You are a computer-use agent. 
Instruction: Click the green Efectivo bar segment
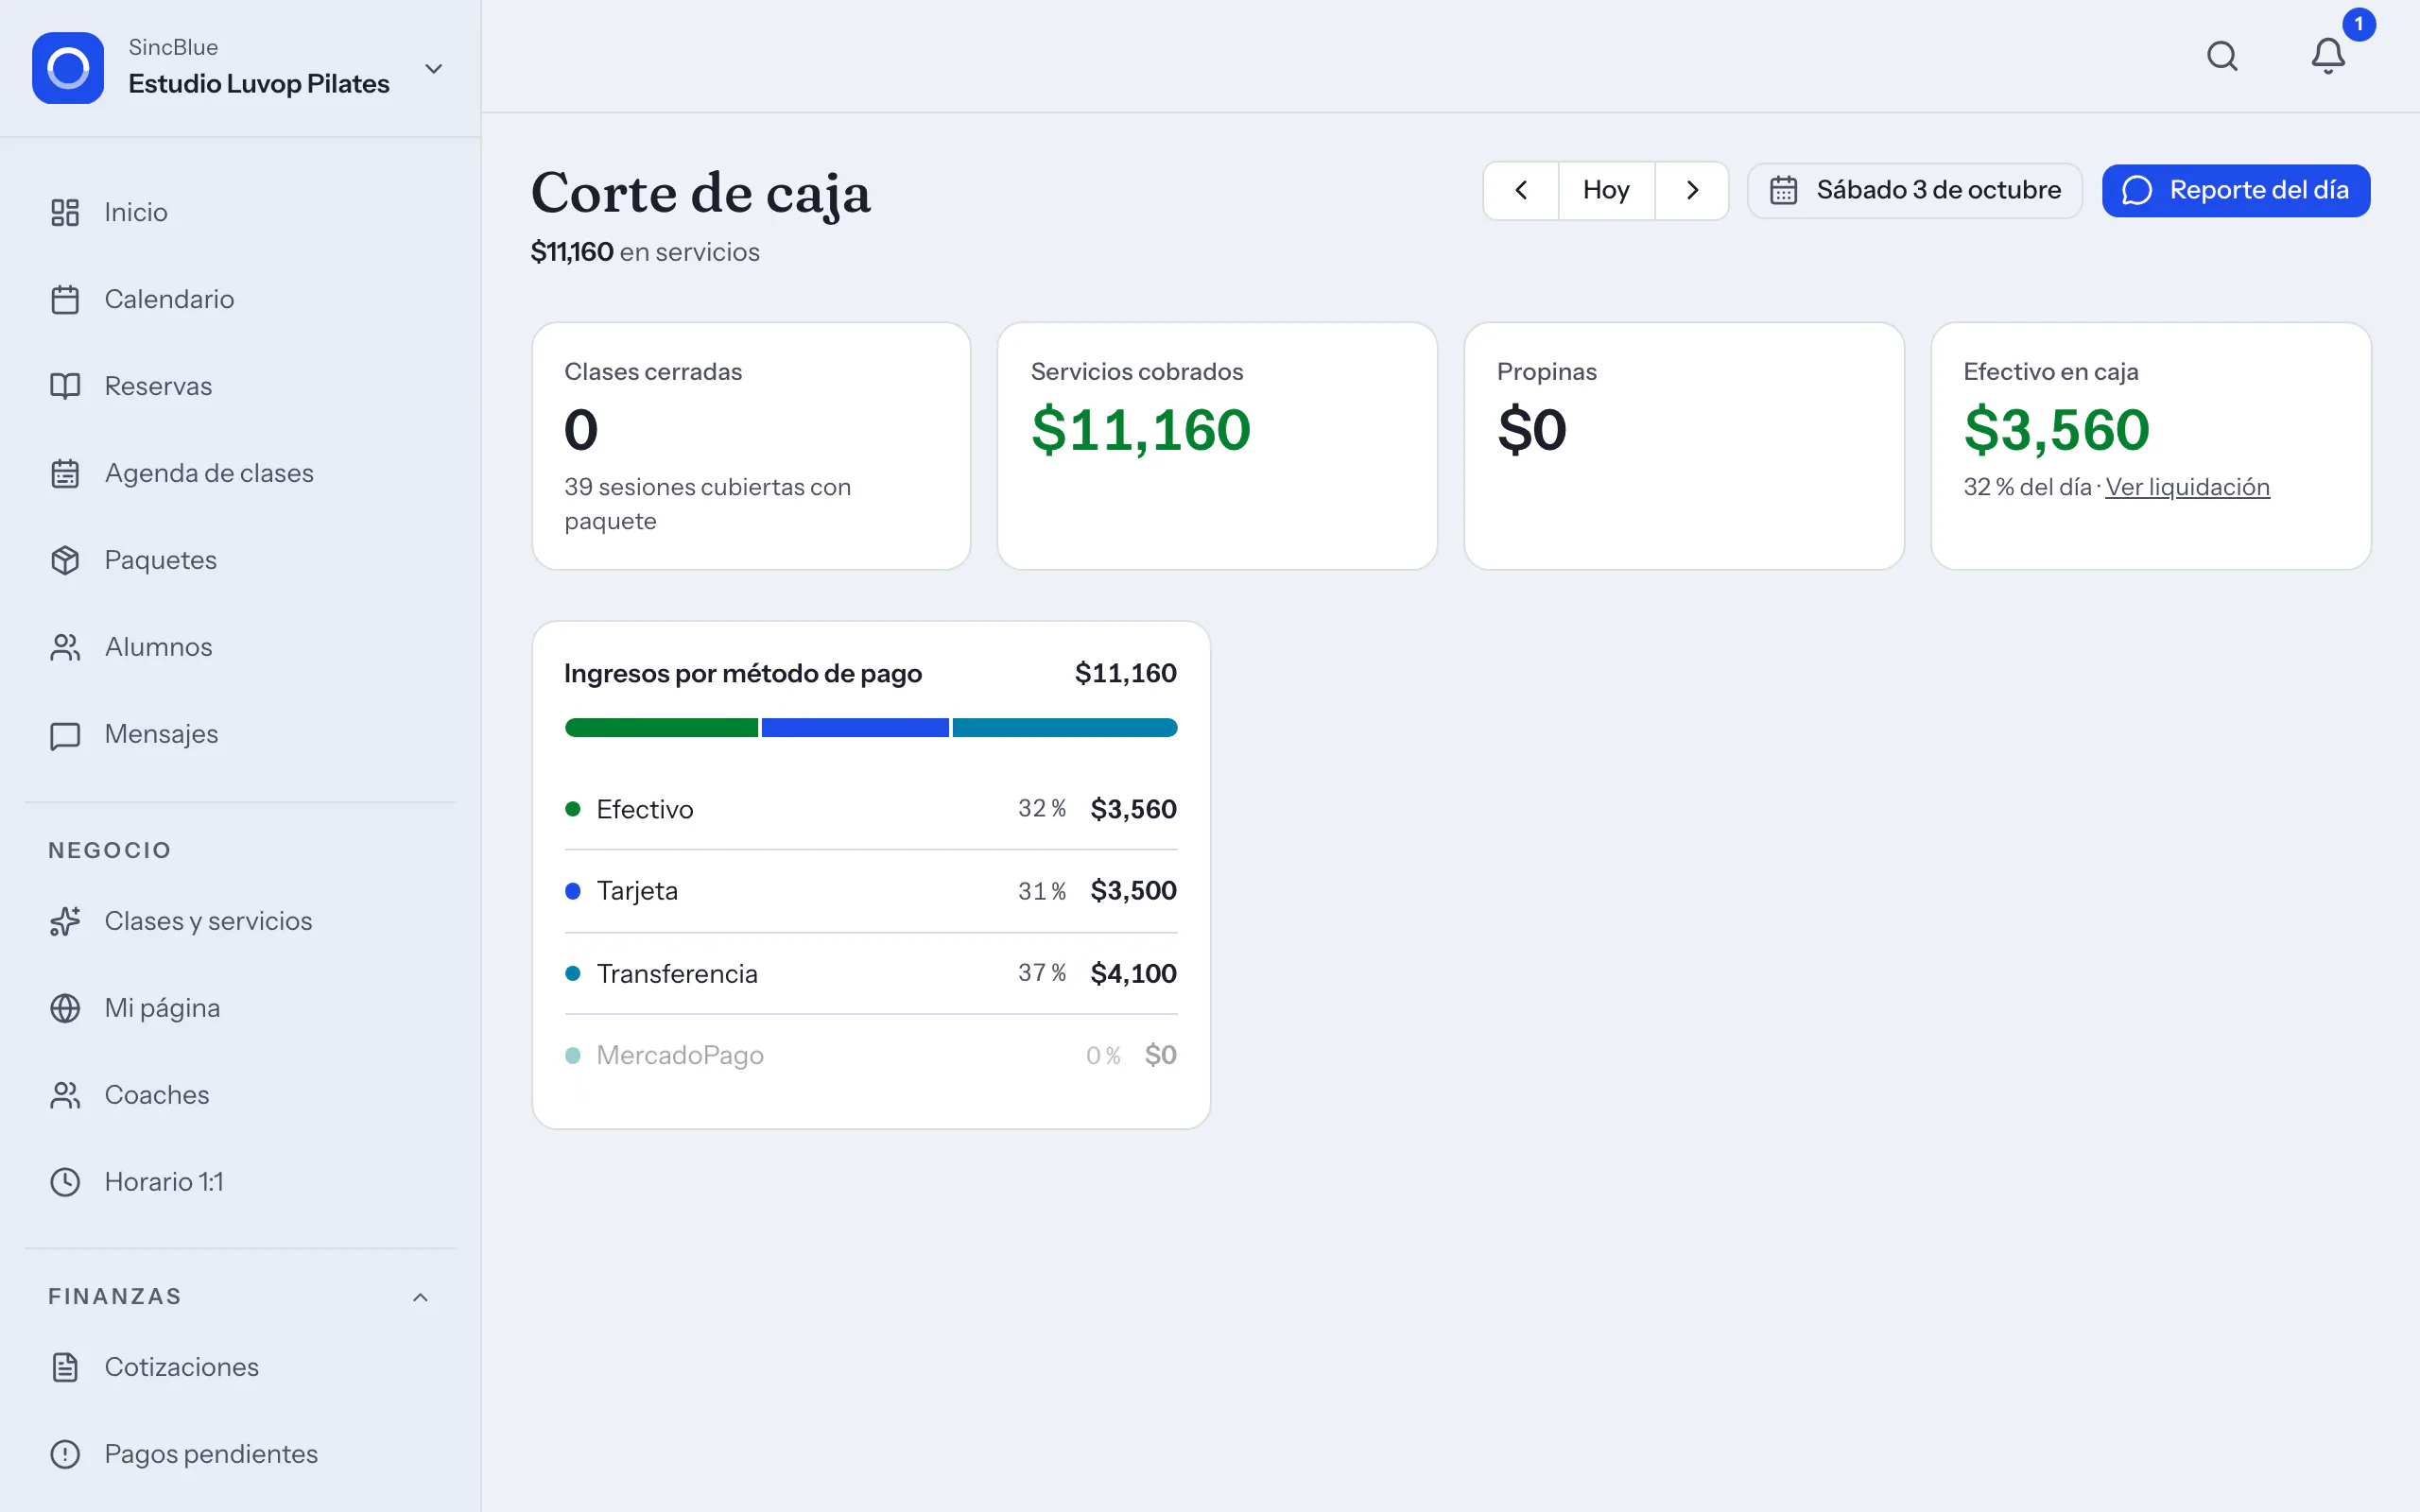pos(661,728)
